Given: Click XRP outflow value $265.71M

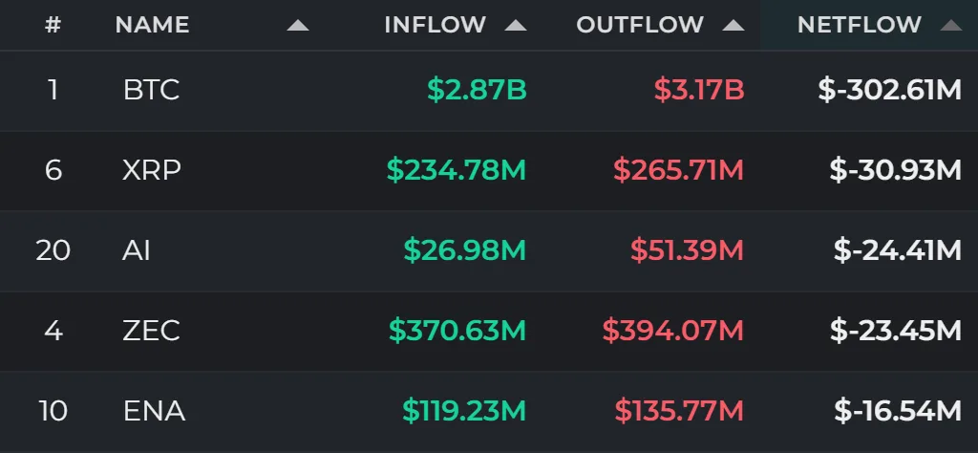Looking at the screenshot, I should pos(679,170).
